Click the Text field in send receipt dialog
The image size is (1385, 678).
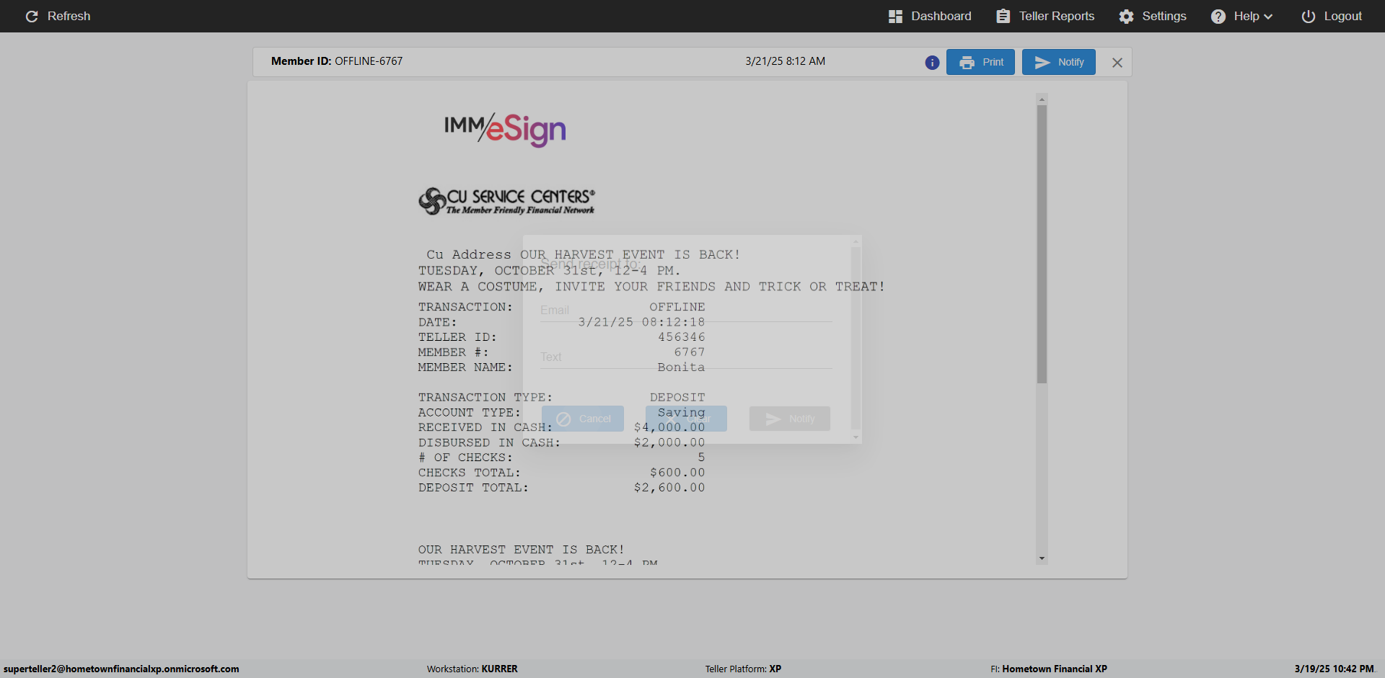pos(686,357)
